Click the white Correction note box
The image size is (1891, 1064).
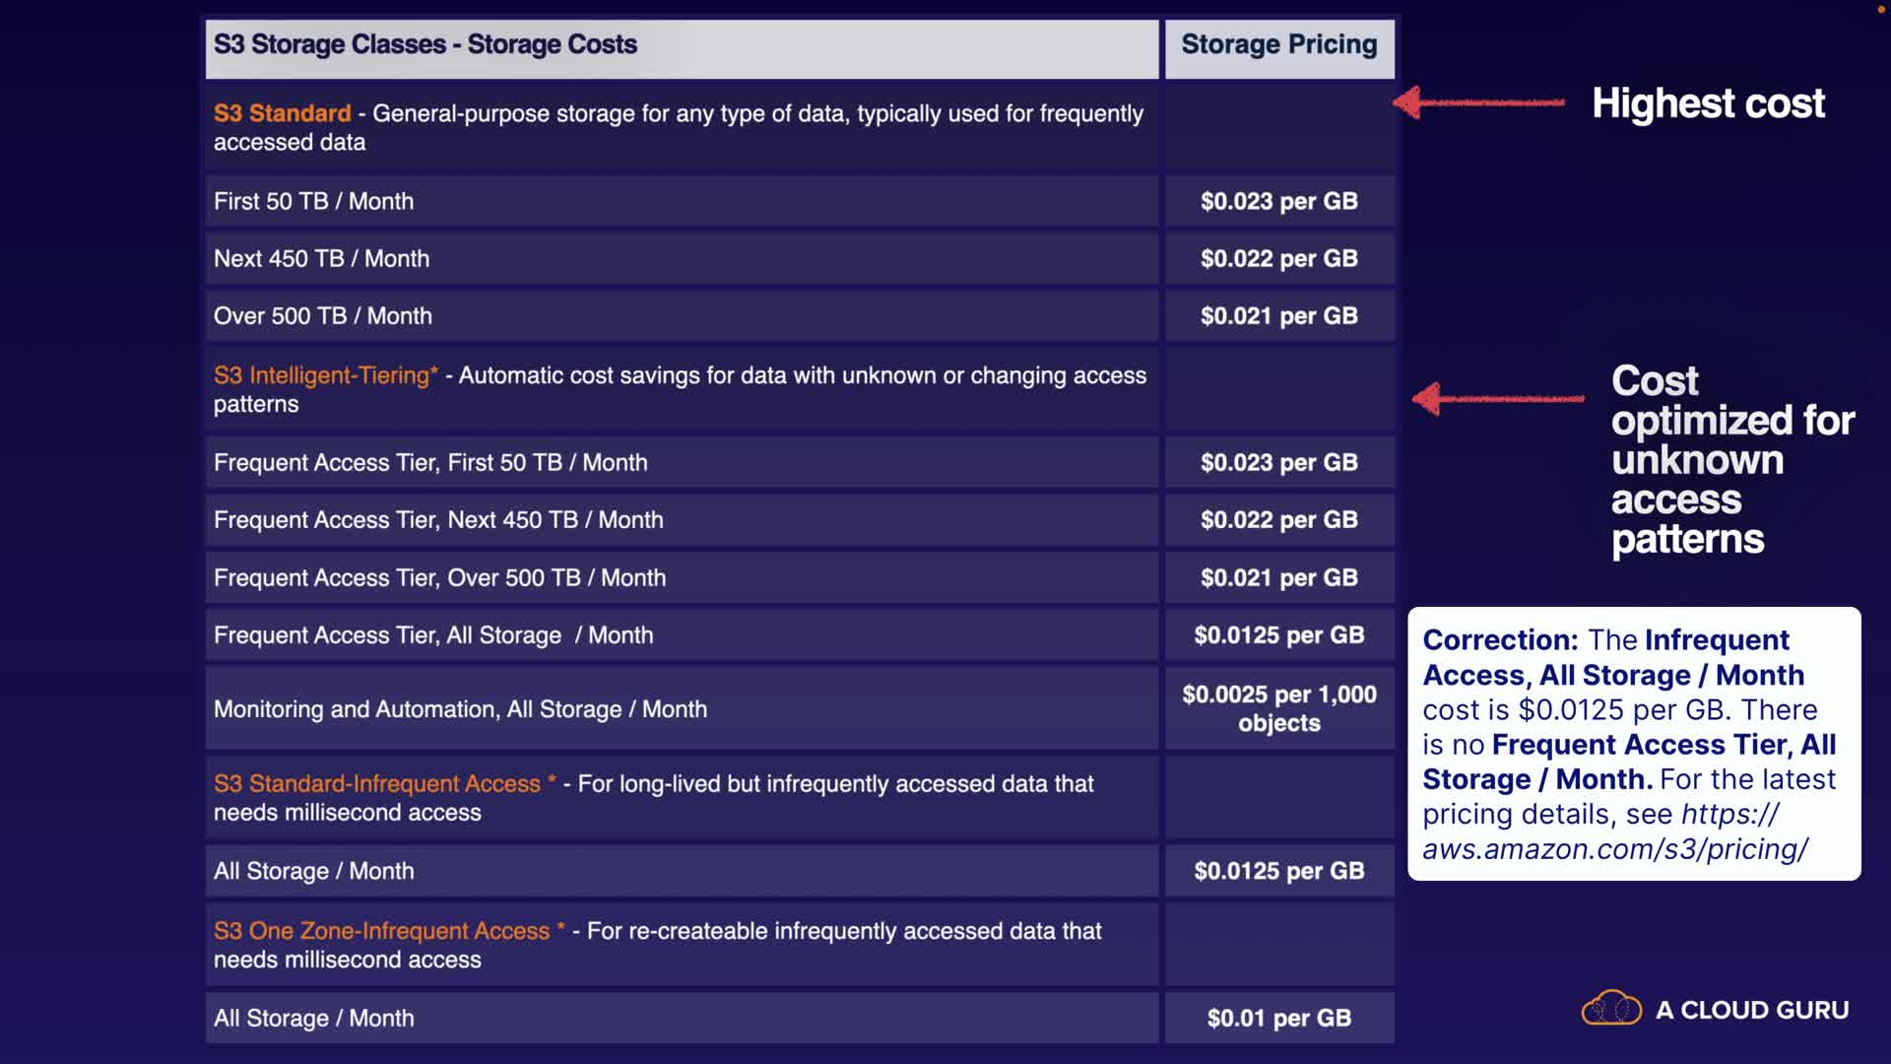(x=1633, y=744)
